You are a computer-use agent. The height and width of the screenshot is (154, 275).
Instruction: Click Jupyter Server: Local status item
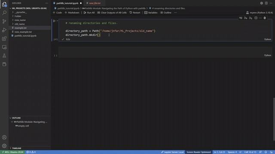pyautogui.click(x=172, y=152)
